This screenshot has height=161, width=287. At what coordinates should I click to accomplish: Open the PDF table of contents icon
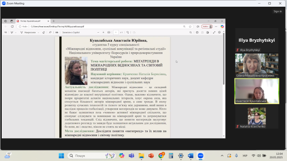pos(6,32)
